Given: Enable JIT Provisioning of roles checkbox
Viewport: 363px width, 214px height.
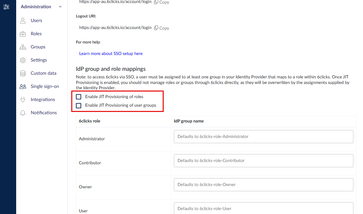Looking at the screenshot, I should pos(79,97).
